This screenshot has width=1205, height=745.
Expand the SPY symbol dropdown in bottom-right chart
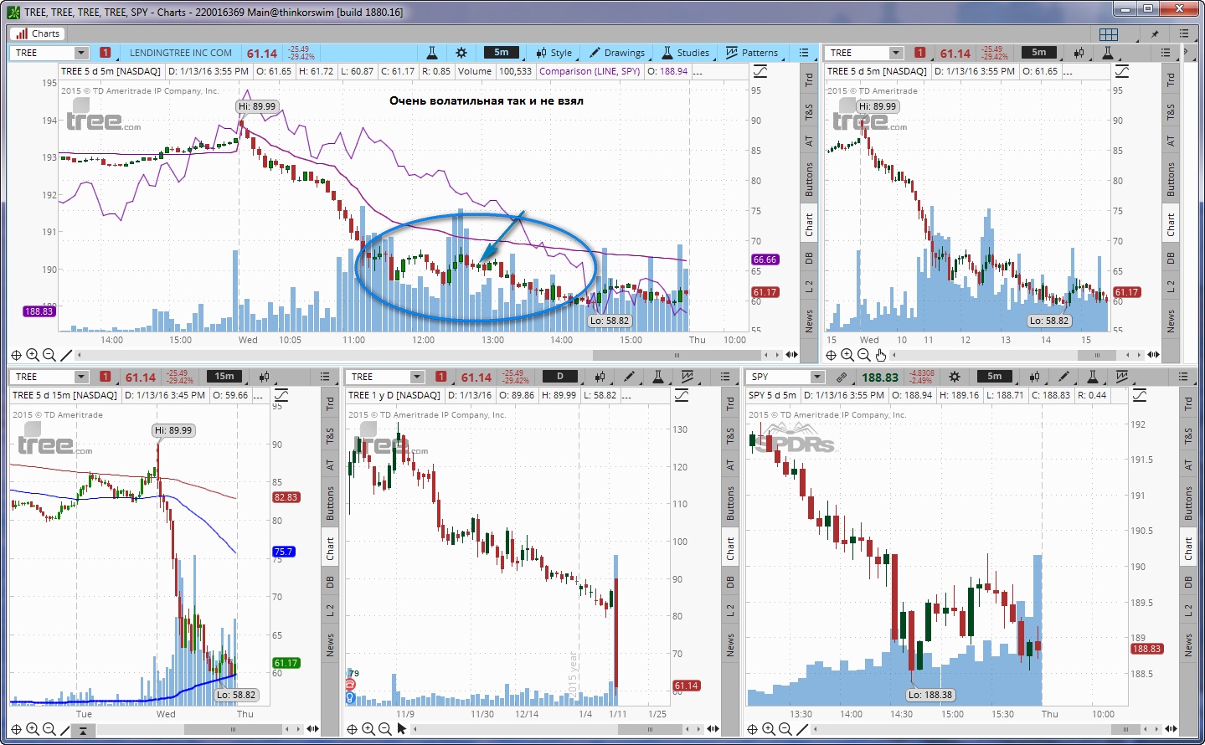pos(817,377)
